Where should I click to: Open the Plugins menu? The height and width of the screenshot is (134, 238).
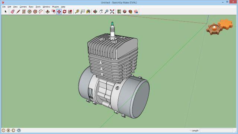point(55,7)
